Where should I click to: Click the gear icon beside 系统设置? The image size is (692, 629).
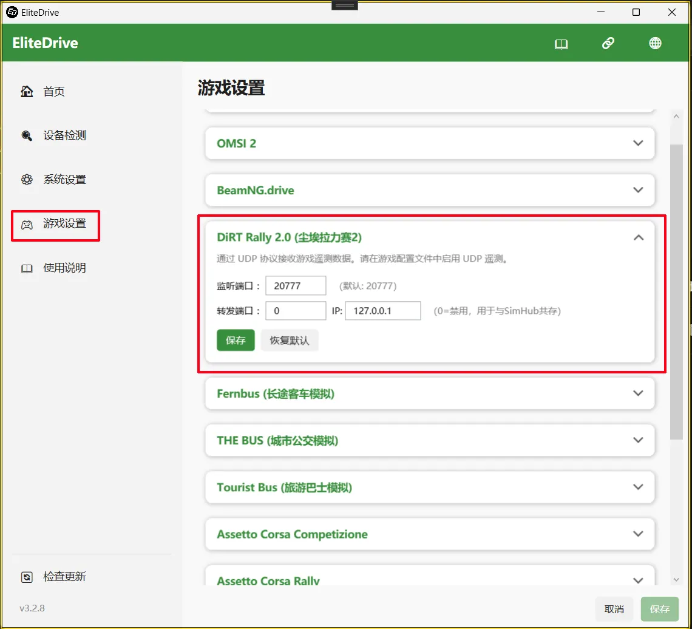point(27,180)
